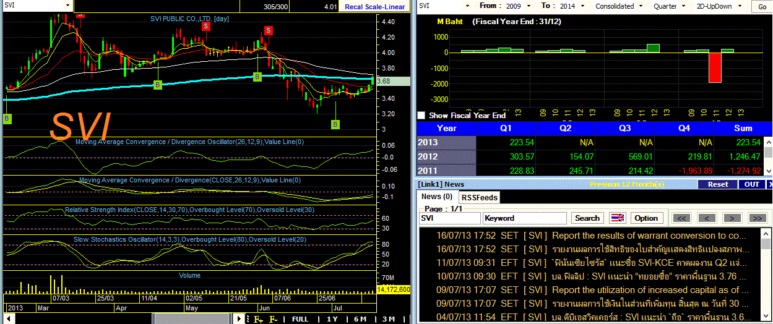The height and width of the screenshot is (324, 773).
Task: Go to last news page (>>)
Action: (x=758, y=218)
